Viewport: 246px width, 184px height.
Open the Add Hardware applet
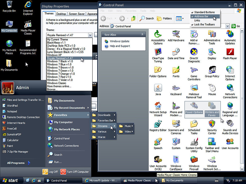(176, 36)
